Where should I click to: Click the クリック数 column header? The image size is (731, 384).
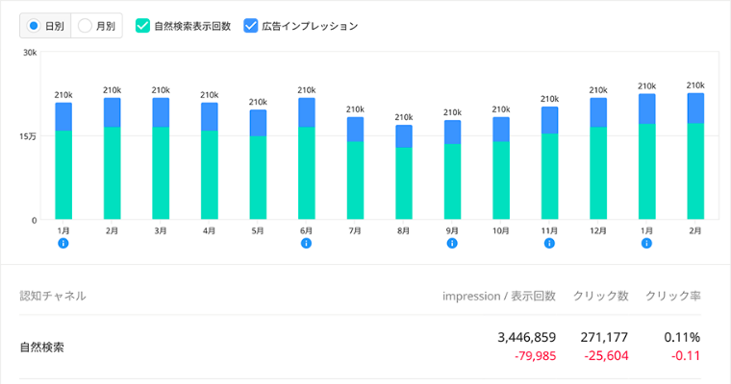600,296
